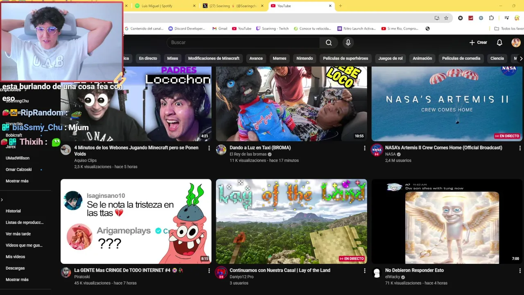Open Descargas in the sidebar
Viewport: 524px width, 295px height.
15,268
